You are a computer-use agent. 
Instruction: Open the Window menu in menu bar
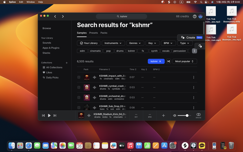pos(31,2)
